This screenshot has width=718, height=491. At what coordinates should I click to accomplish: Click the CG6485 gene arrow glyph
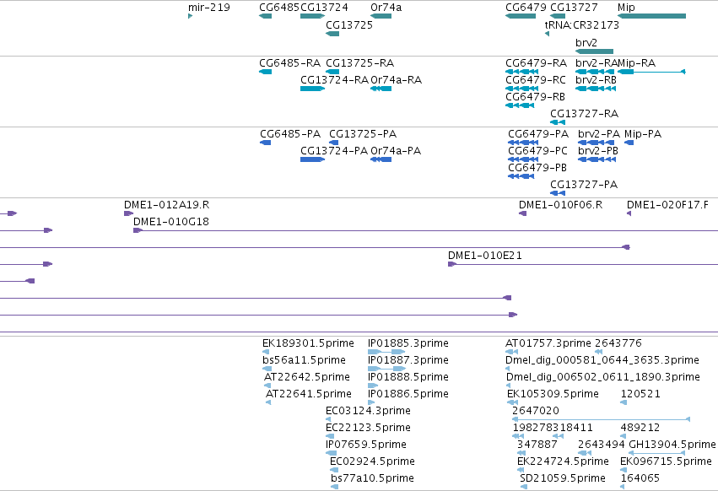pyautogui.click(x=265, y=16)
